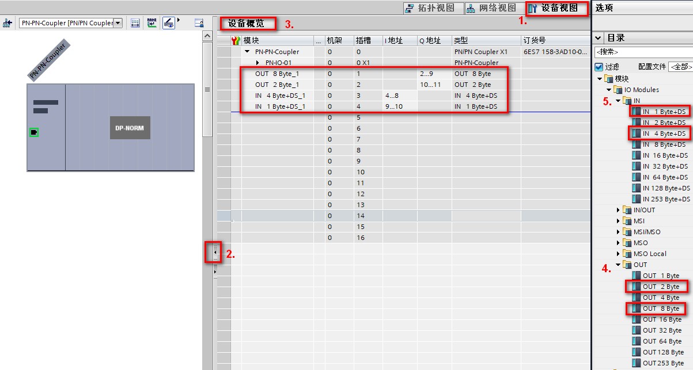Expand the MSI folder in the catalog
This screenshot has width=693, height=370.
618,221
